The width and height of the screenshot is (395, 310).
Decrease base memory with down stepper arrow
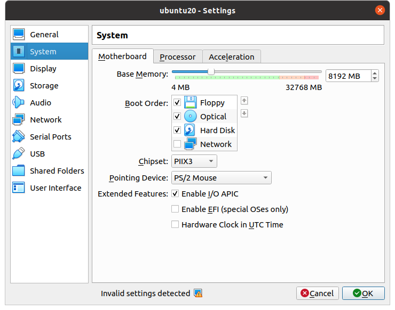tap(375, 78)
